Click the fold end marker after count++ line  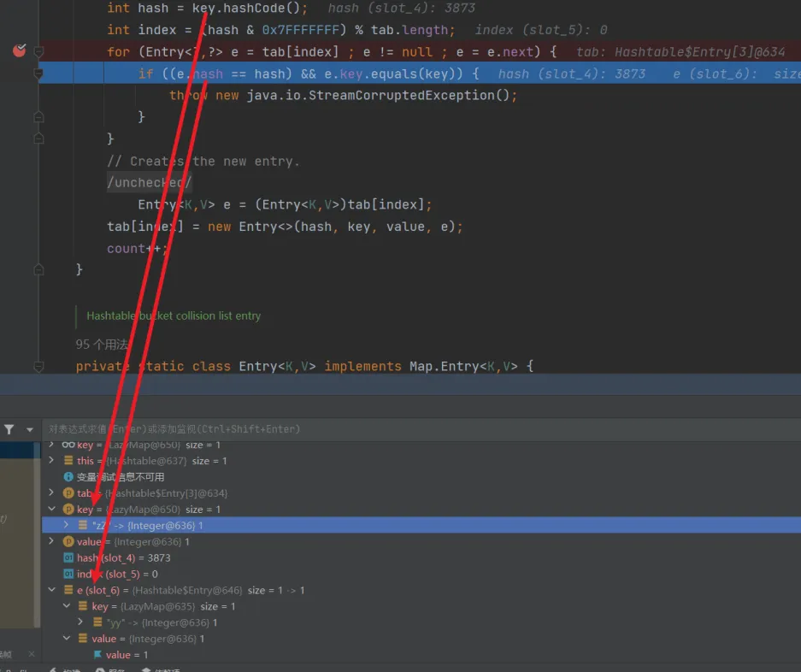coord(38,269)
